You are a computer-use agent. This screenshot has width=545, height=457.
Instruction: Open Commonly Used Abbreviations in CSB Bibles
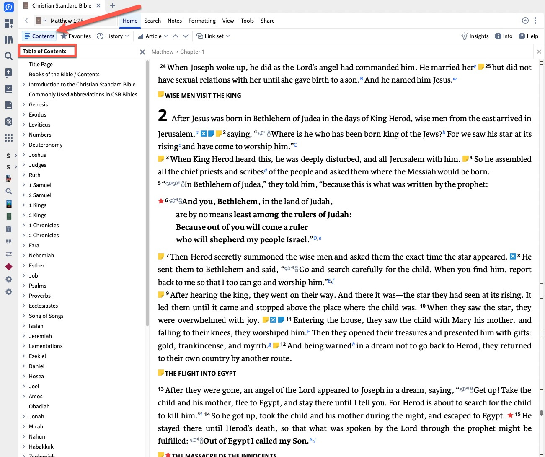(83, 94)
